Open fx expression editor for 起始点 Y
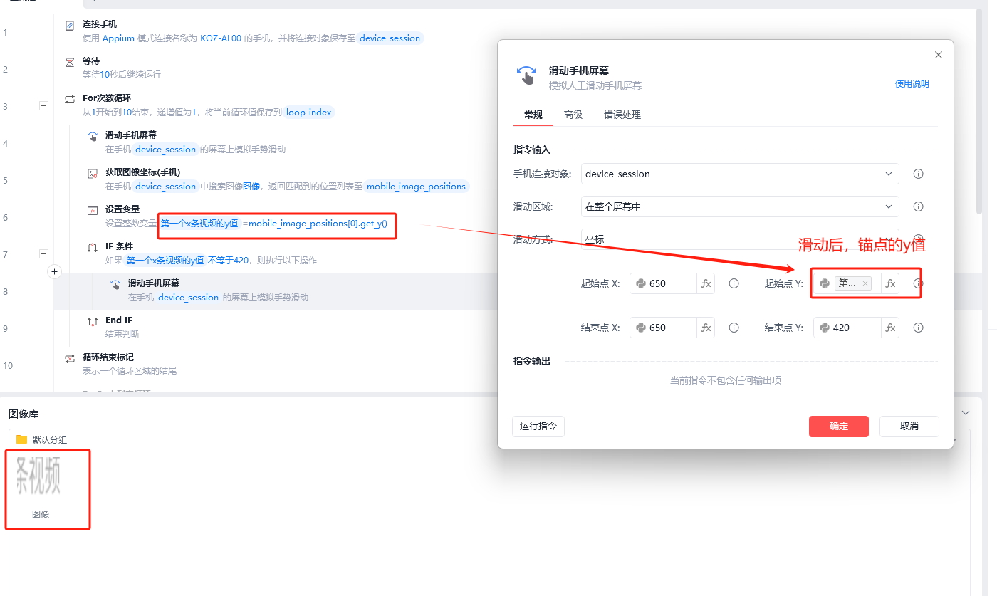Screen dimensions: 997x596 pos(890,283)
